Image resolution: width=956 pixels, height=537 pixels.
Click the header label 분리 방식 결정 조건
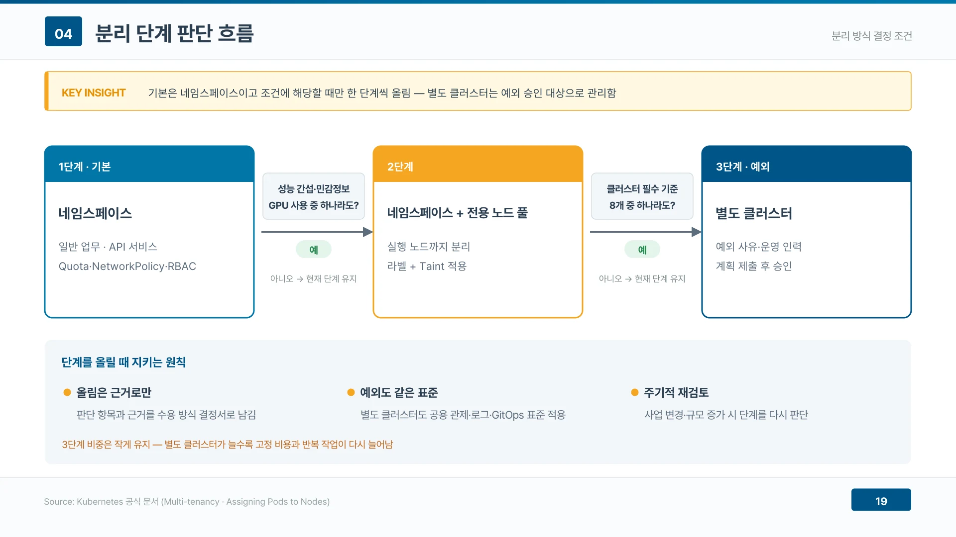[872, 36]
